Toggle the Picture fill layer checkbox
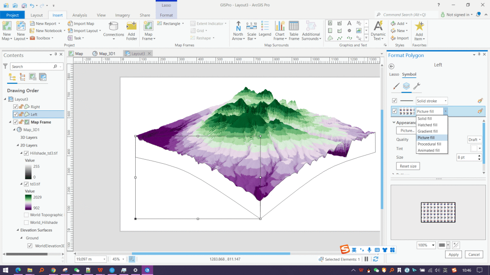The width and height of the screenshot is (490, 275). tap(394, 111)
